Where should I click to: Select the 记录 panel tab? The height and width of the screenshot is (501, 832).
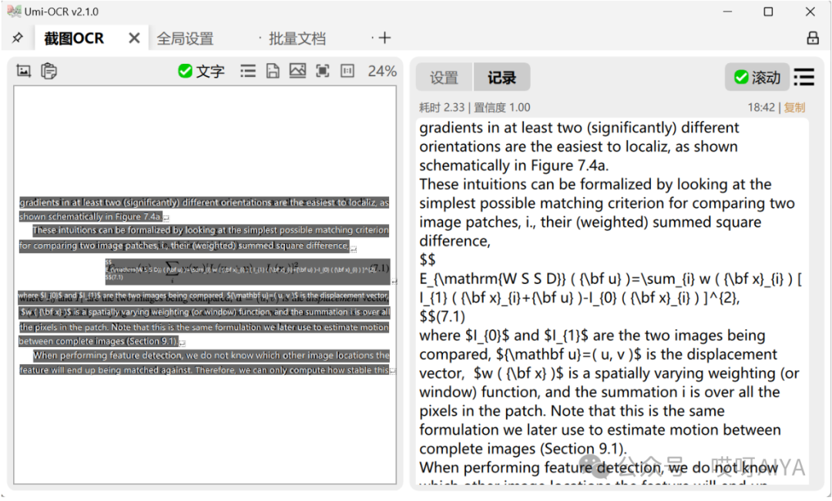coord(502,78)
